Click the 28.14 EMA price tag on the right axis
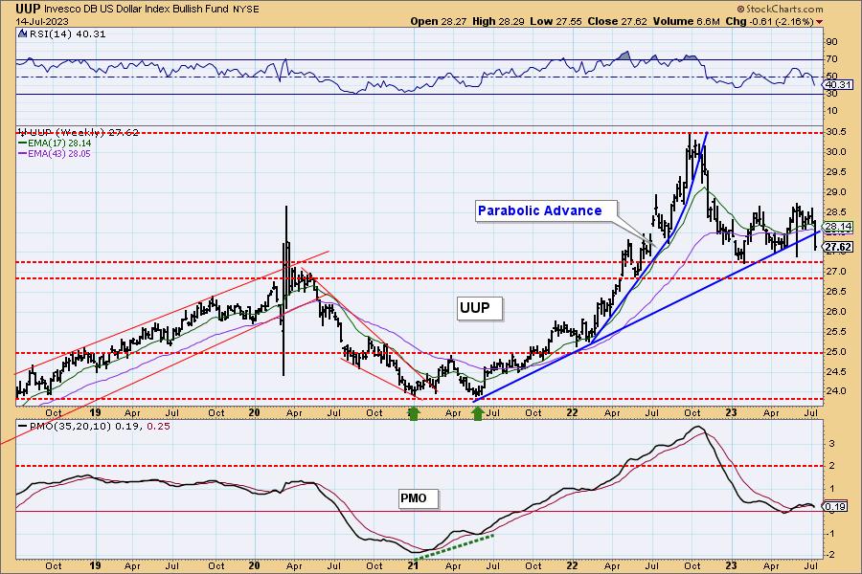 tap(838, 227)
